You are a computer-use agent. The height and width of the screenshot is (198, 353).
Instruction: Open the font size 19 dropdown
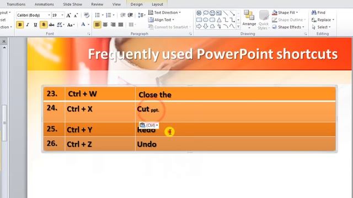click(x=62, y=15)
